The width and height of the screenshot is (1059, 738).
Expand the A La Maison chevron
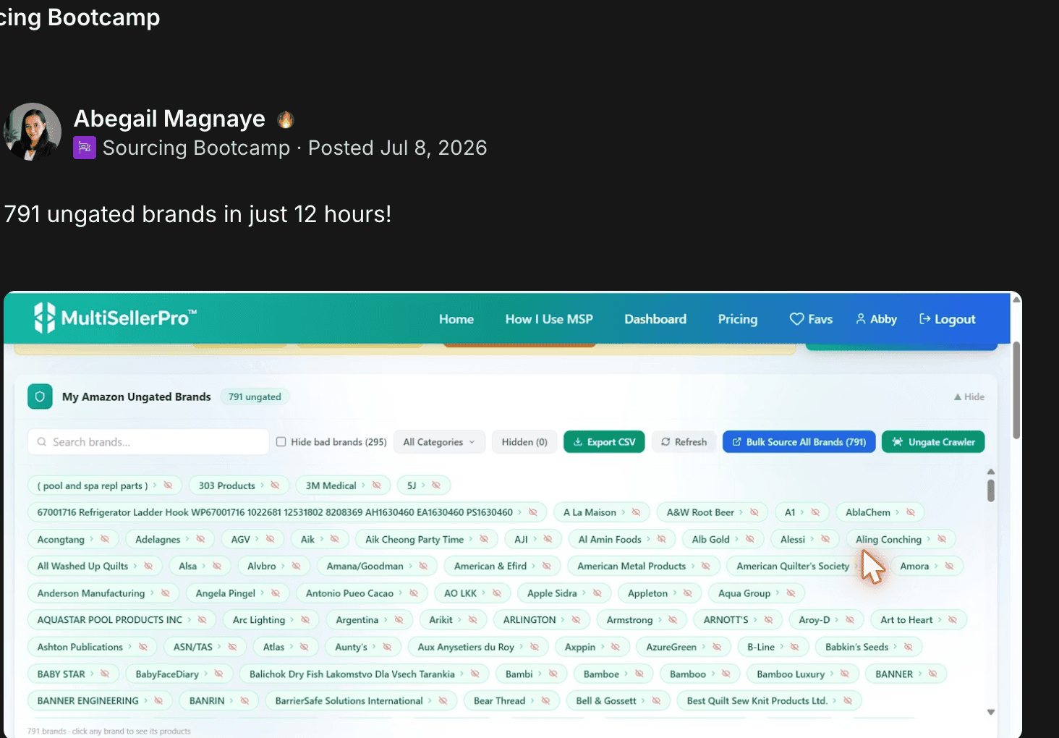pos(624,512)
